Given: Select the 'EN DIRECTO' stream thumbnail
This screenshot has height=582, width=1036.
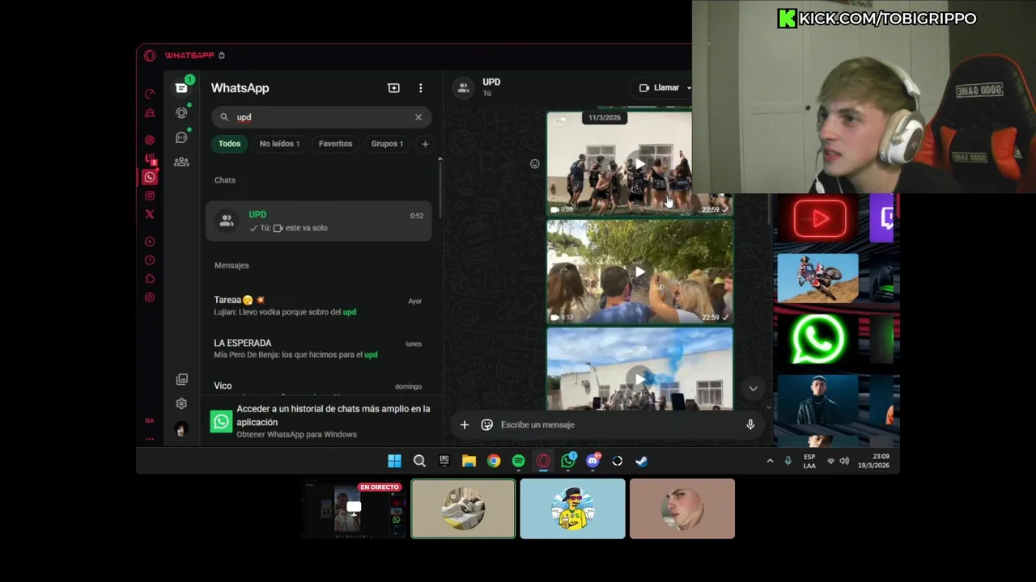Looking at the screenshot, I should 354,508.
